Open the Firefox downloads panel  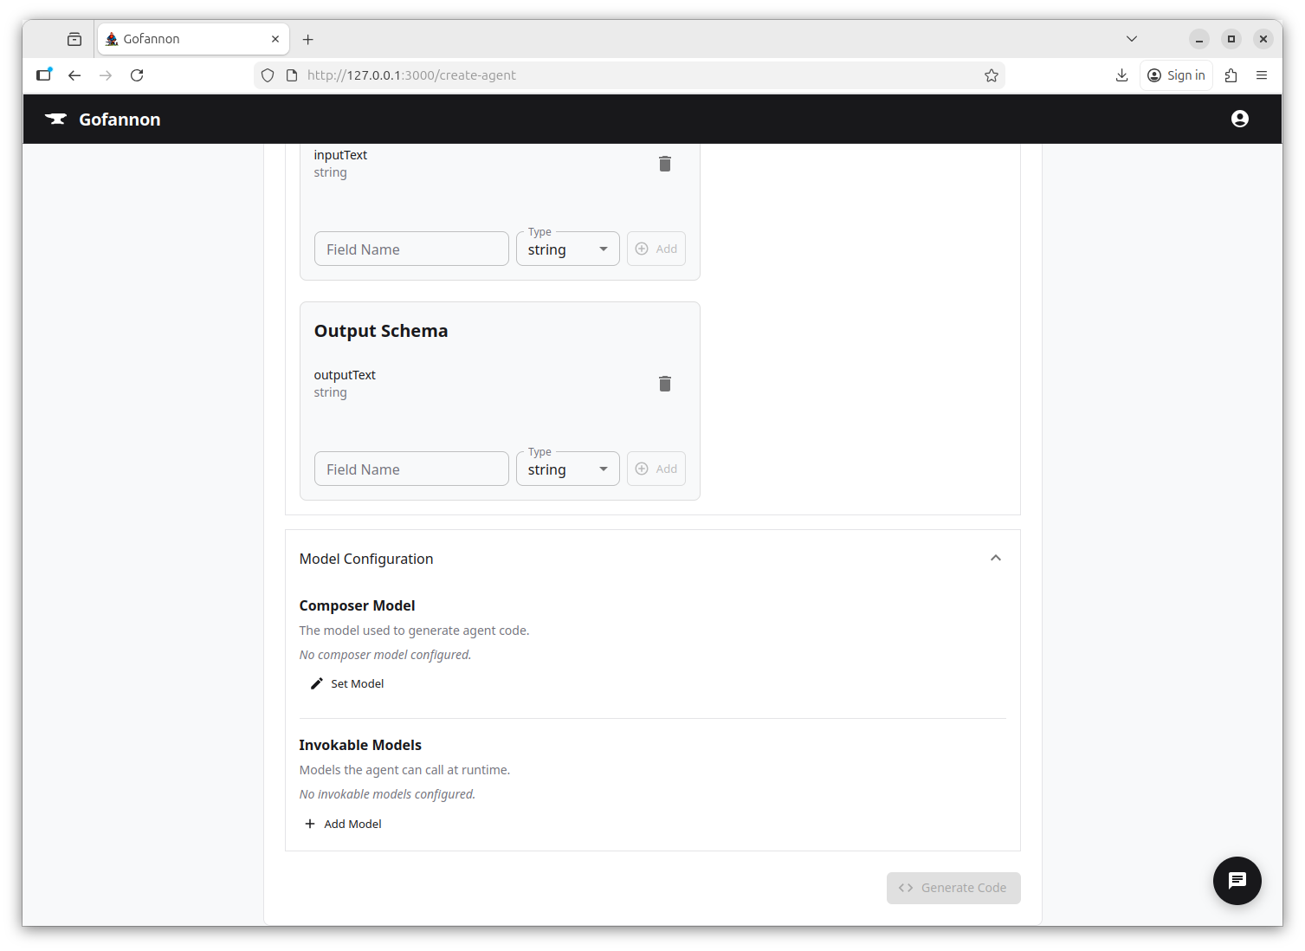coord(1121,75)
